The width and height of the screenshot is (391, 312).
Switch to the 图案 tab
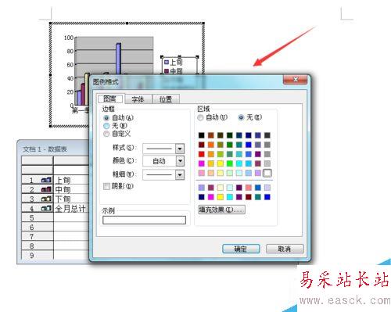pyautogui.click(x=110, y=99)
